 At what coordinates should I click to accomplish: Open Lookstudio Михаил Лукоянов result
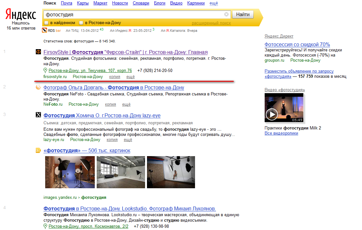pos(130,208)
